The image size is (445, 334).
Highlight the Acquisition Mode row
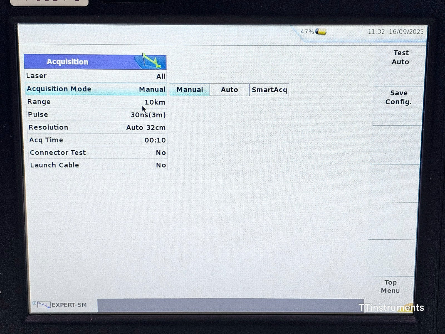point(96,89)
